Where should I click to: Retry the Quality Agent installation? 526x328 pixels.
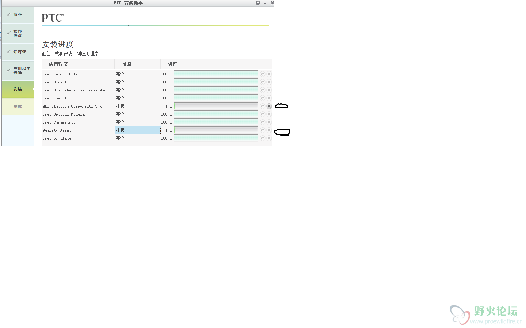pos(263,130)
